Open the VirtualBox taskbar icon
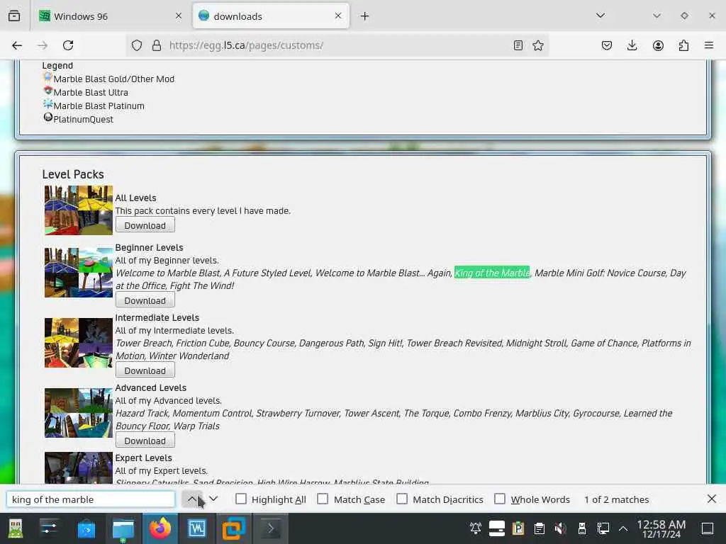Viewport: 726px width, 544px height. pos(233,528)
